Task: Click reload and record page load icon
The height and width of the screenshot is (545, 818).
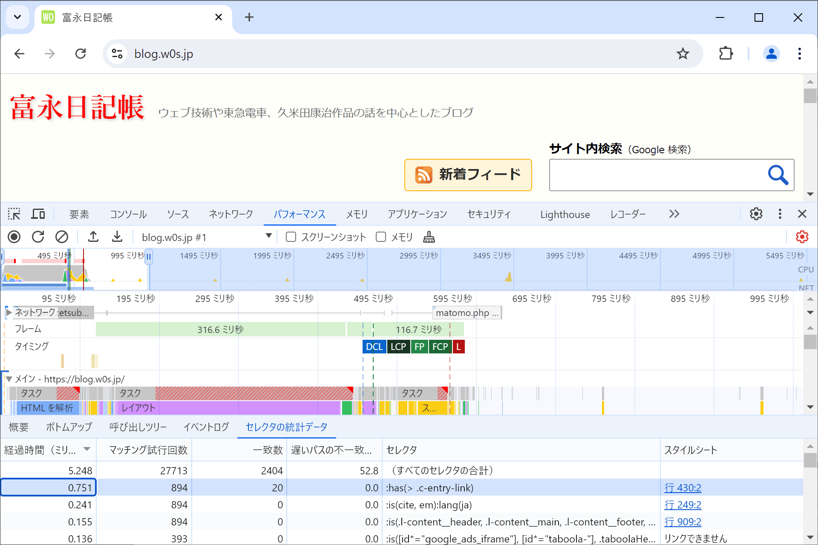Action: tap(38, 237)
